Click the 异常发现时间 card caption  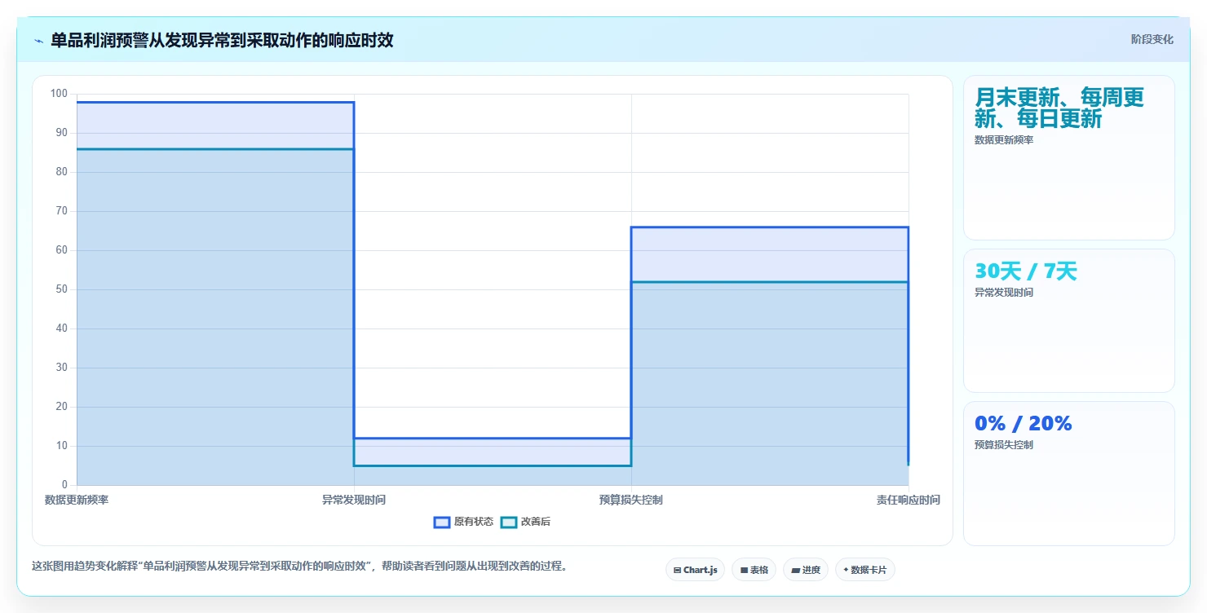click(1003, 293)
